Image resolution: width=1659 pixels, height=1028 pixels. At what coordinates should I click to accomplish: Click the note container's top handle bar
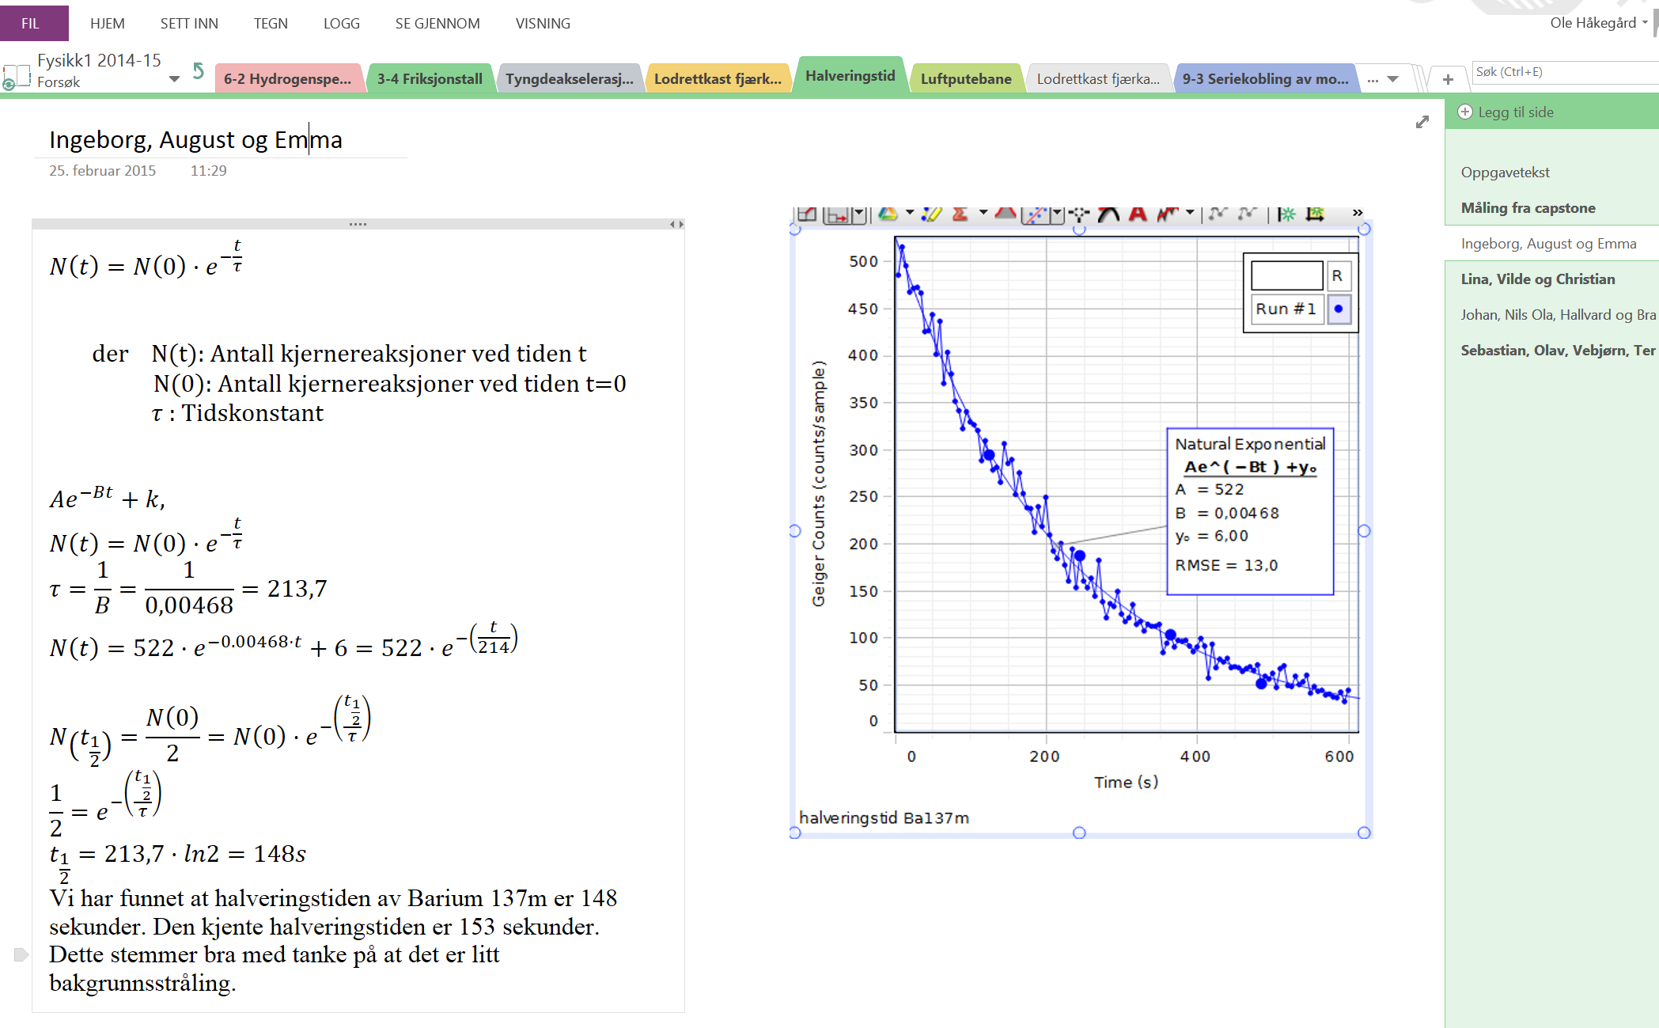point(358,224)
